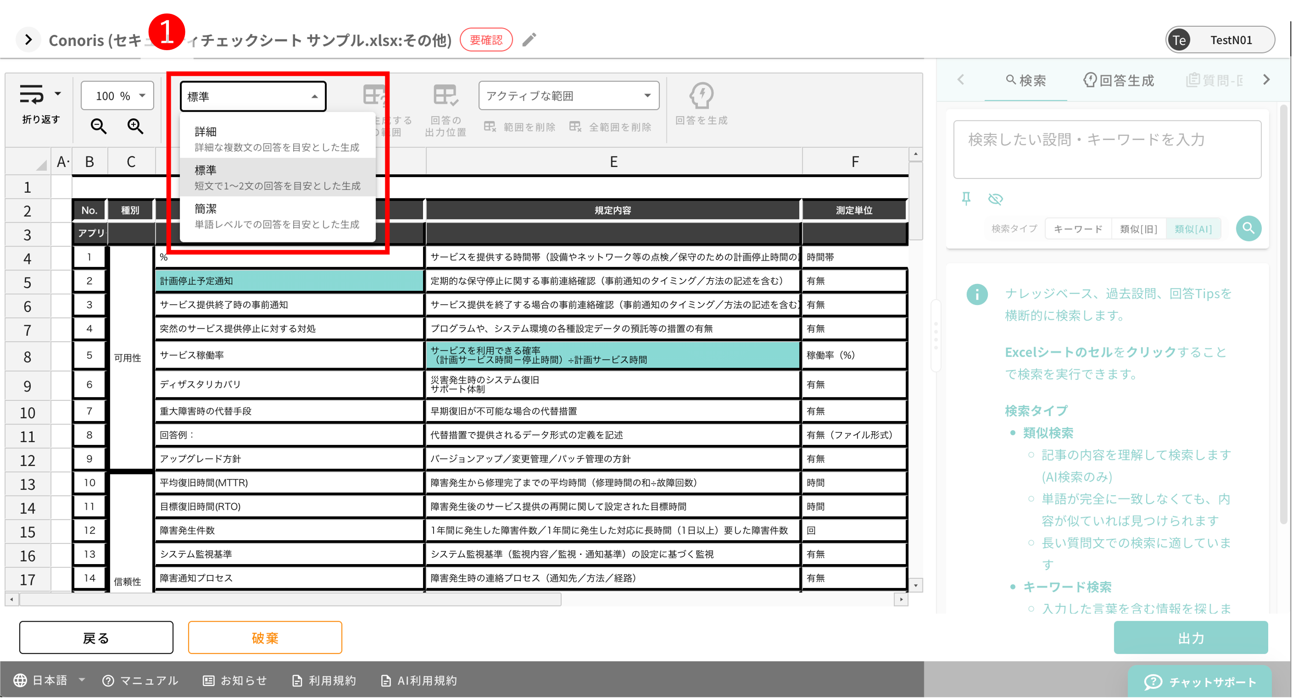Select the 障害通知プロセス cell
Image resolution: width=1293 pixels, height=698 pixels.
(290, 578)
